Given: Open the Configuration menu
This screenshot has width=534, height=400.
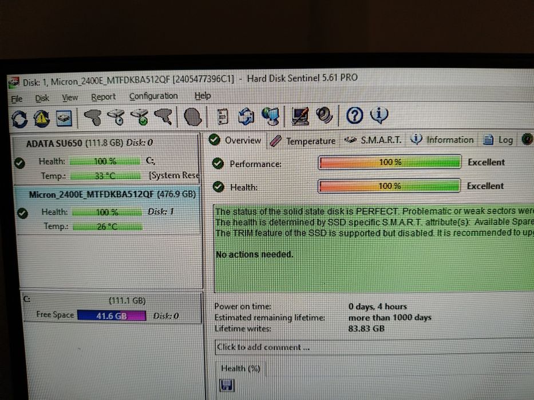Looking at the screenshot, I should point(153,96).
